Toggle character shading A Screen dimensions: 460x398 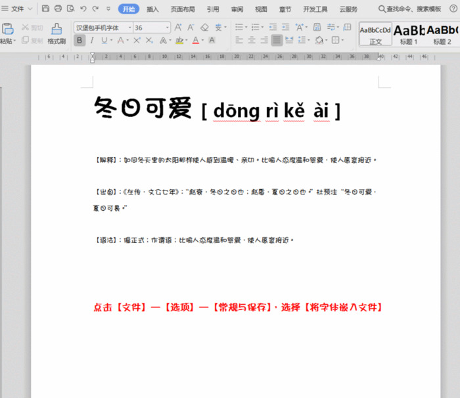(x=212, y=40)
